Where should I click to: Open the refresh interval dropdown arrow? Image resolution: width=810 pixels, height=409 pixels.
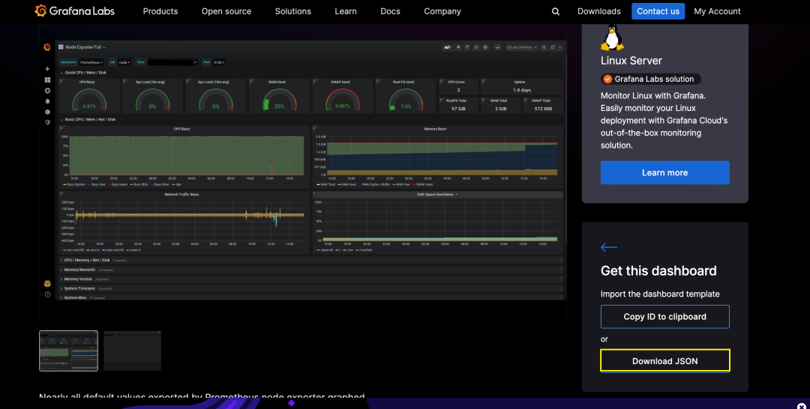(559, 47)
